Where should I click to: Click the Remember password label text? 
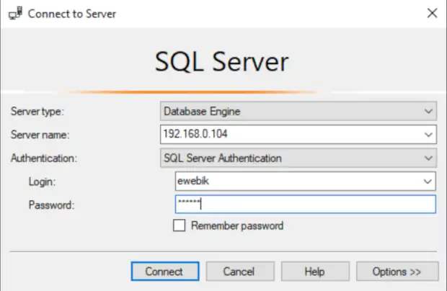[237, 225]
